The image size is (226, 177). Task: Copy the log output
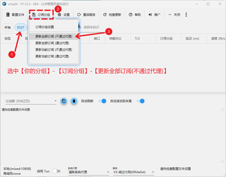[64, 101]
